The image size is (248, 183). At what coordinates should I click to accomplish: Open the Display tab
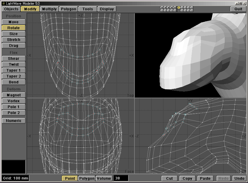point(107,9)
